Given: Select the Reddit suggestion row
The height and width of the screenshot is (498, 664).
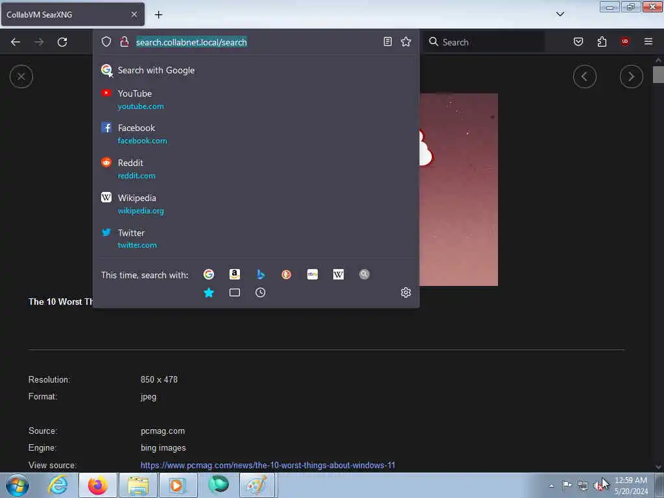Looking at the screenshot, I should [255, 169].
